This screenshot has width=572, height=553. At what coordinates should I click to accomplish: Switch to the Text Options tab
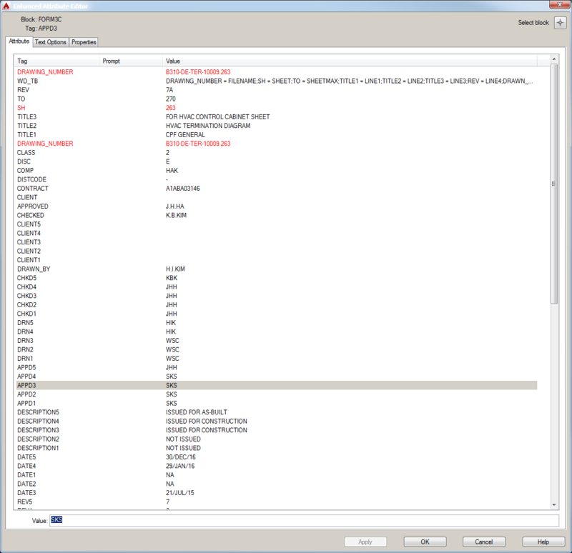[x=51, y=42]
